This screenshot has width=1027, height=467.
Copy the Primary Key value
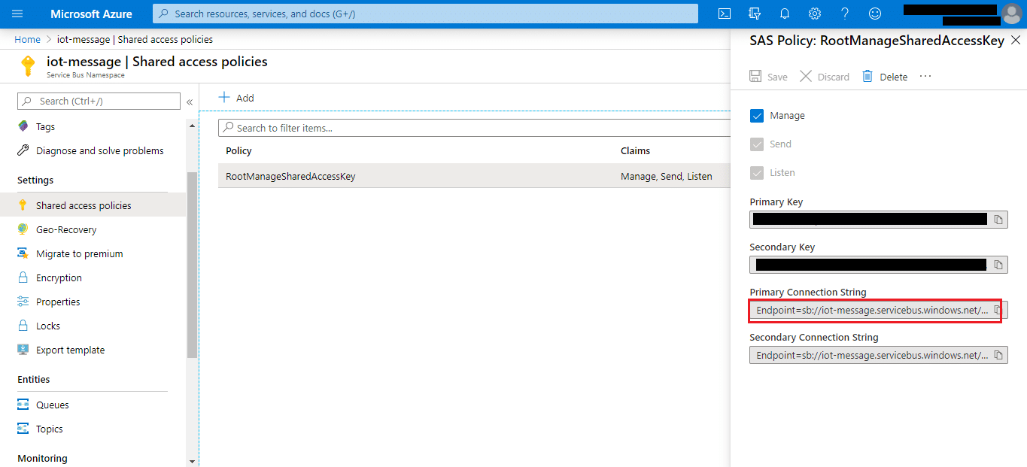click(998, 220)
